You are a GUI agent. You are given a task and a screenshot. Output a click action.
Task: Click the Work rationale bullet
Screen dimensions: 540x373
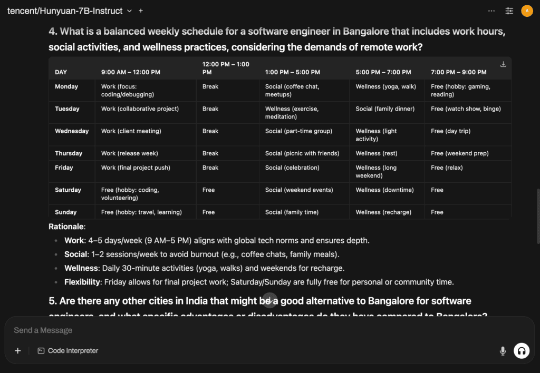pyautogui.click(x=217, y=241)
